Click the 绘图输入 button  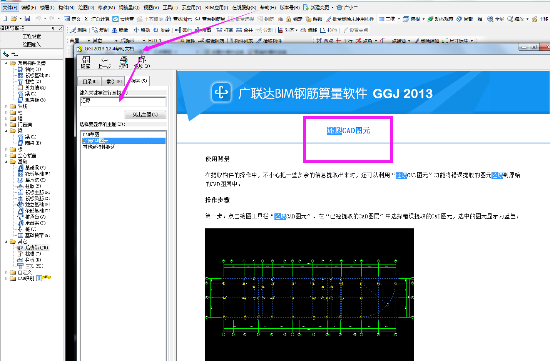pyautogui.click(x=32, y=45)
